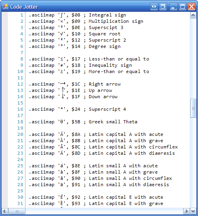Minimize the Code Jotter window

point(173,6)
